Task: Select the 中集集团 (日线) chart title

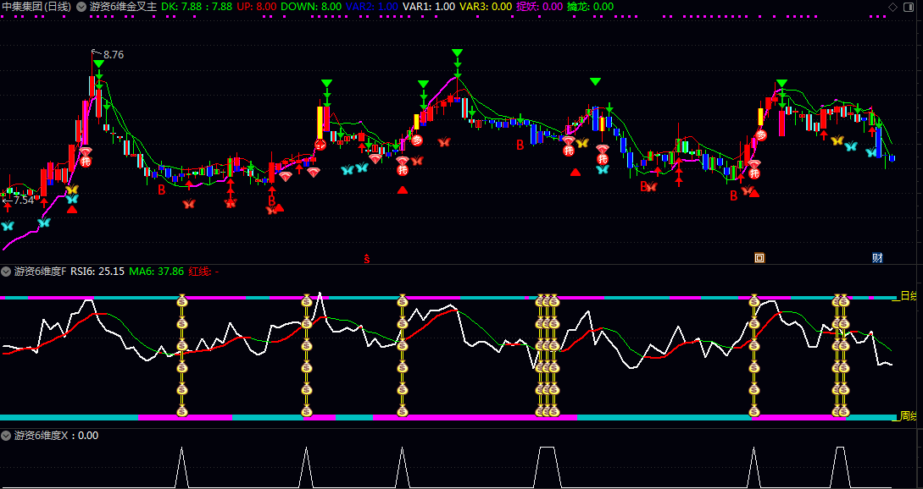Action: coord(36,7)
